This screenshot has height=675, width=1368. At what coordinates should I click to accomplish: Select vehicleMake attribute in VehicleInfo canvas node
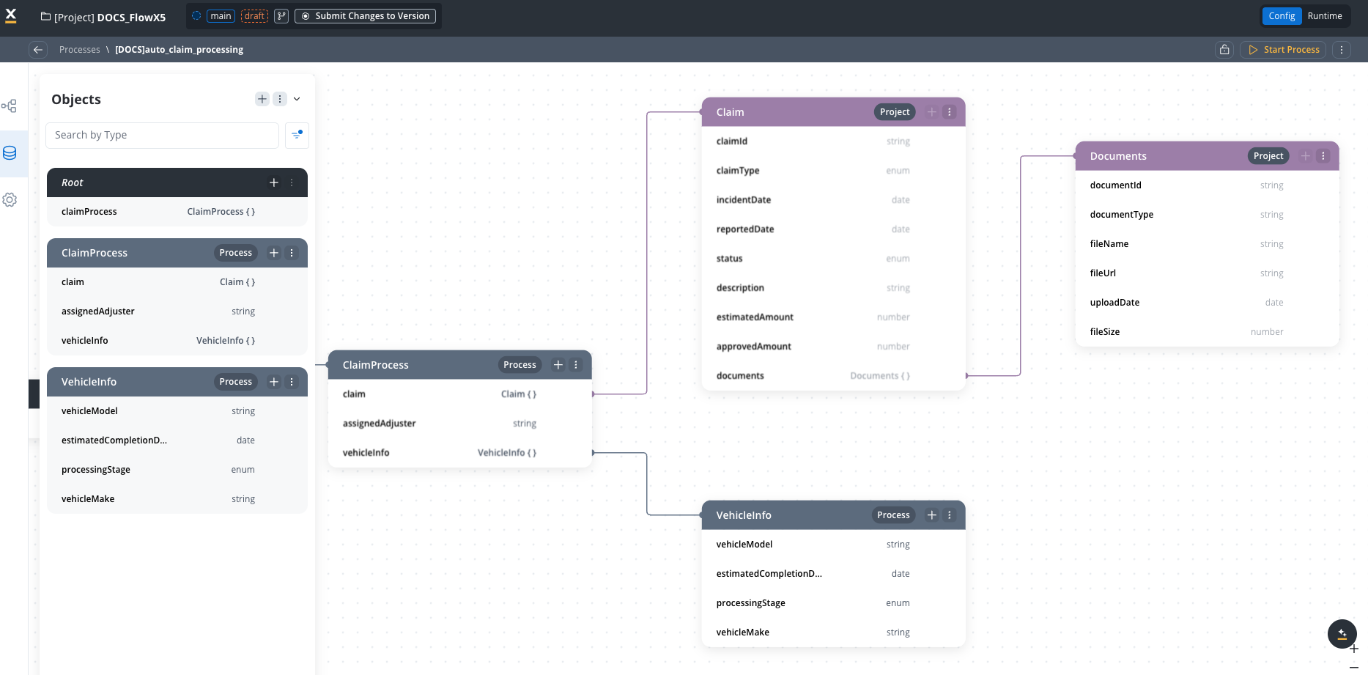coord(834,632)
